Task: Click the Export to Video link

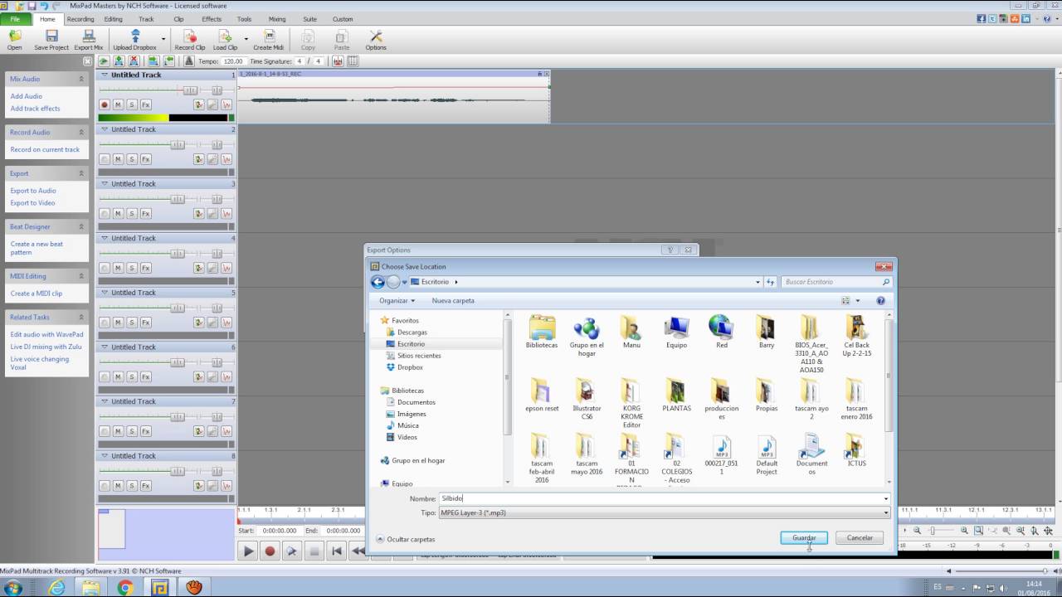Action: point(32,203)
